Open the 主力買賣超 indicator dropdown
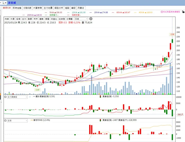The width and height of the screenshot is (185, 142). (17, 97)
